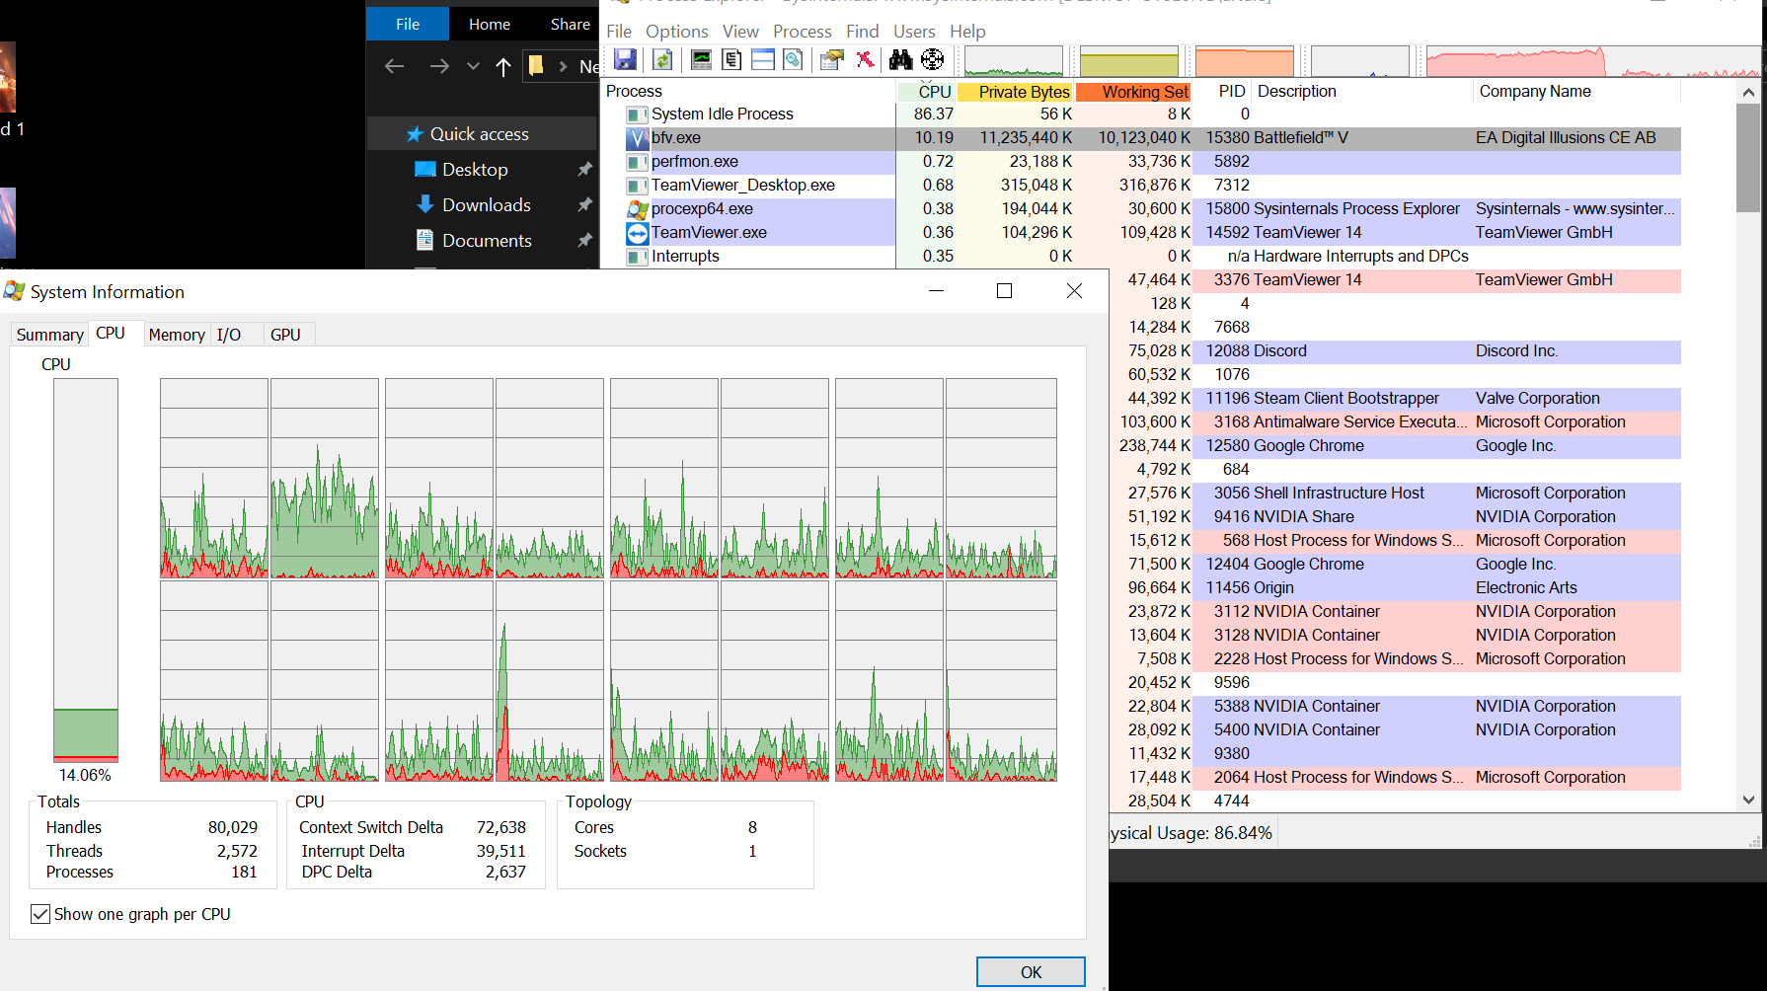The width and height of the screenshot is (1767, 991).
Task: Switch to the Memory tab
Action: coord(176,335)
